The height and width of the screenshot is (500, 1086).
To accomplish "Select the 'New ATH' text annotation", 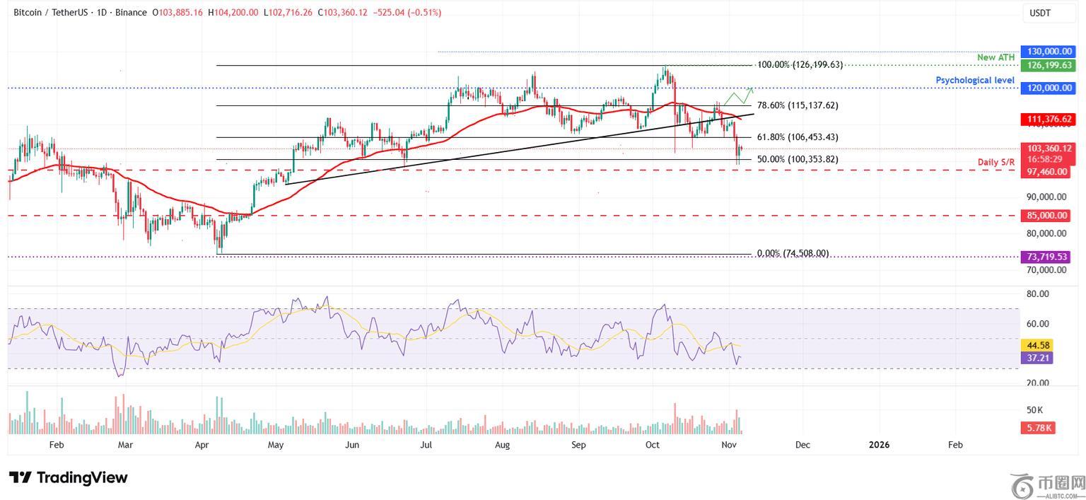I will pyautogui.click(x=995, y=57).
